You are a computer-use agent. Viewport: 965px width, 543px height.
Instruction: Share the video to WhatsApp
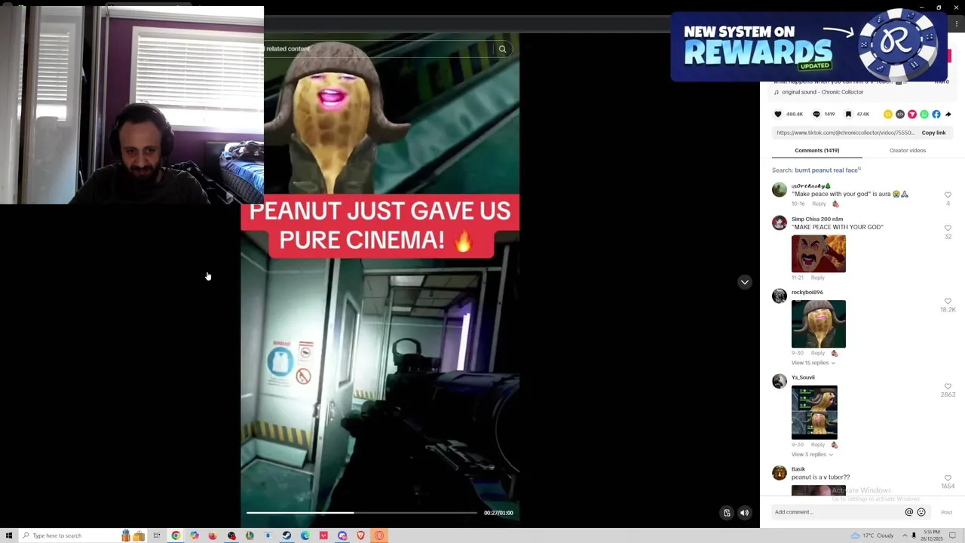pyautogui.click(x=924, y=114)
